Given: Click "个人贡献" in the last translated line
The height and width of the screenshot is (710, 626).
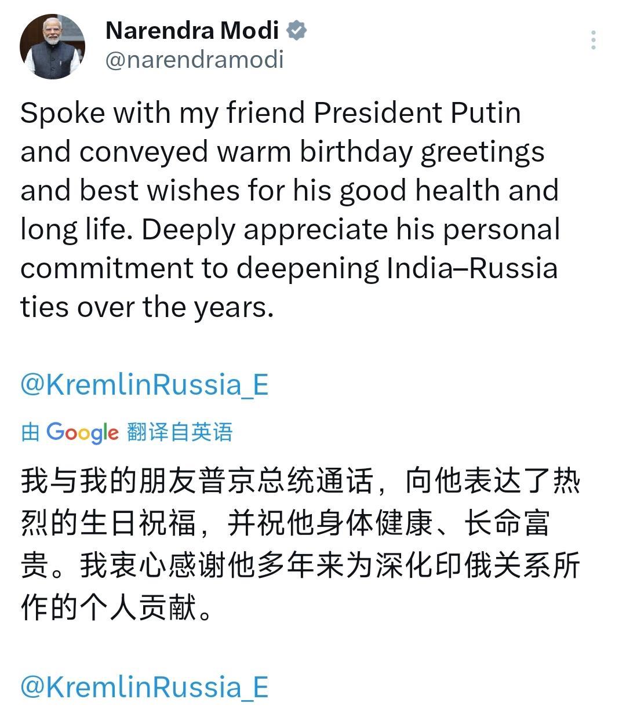Looking at the screenshot, I should point(139,607).
